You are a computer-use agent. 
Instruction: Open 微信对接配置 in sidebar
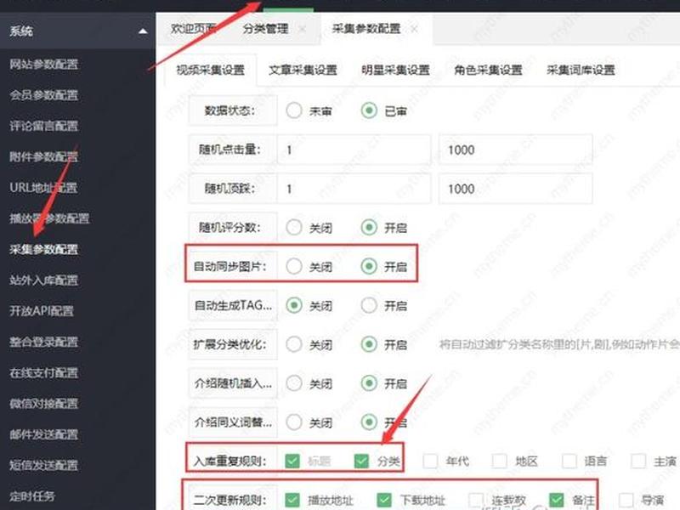44,403
